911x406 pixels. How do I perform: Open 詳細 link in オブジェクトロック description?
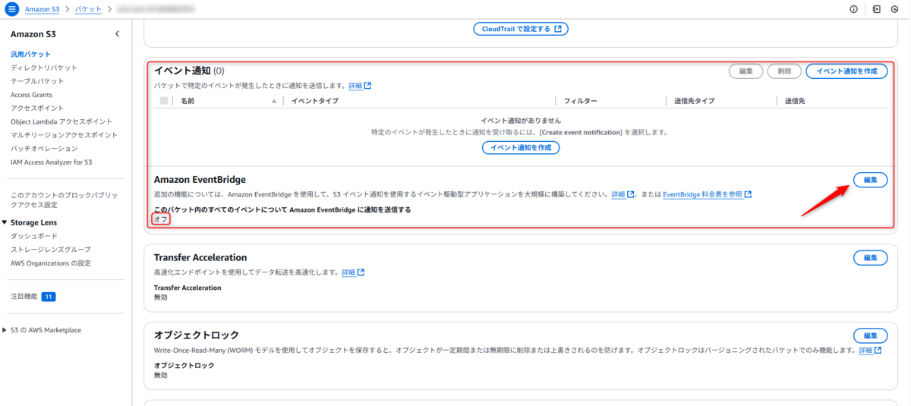[870, 351]
